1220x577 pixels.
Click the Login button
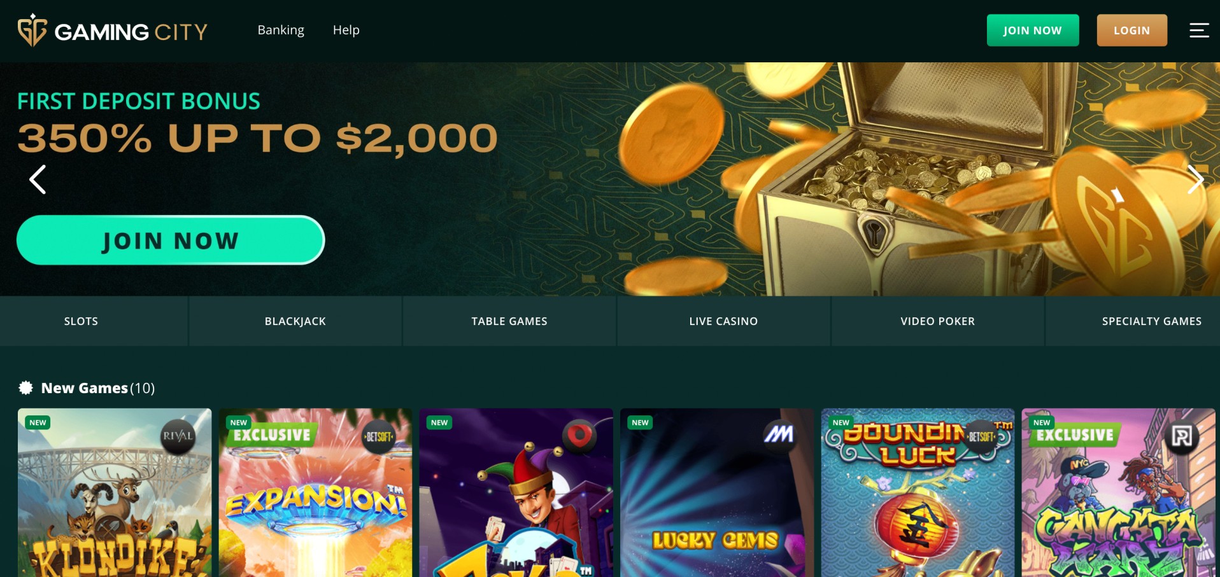pos(1132,31)
